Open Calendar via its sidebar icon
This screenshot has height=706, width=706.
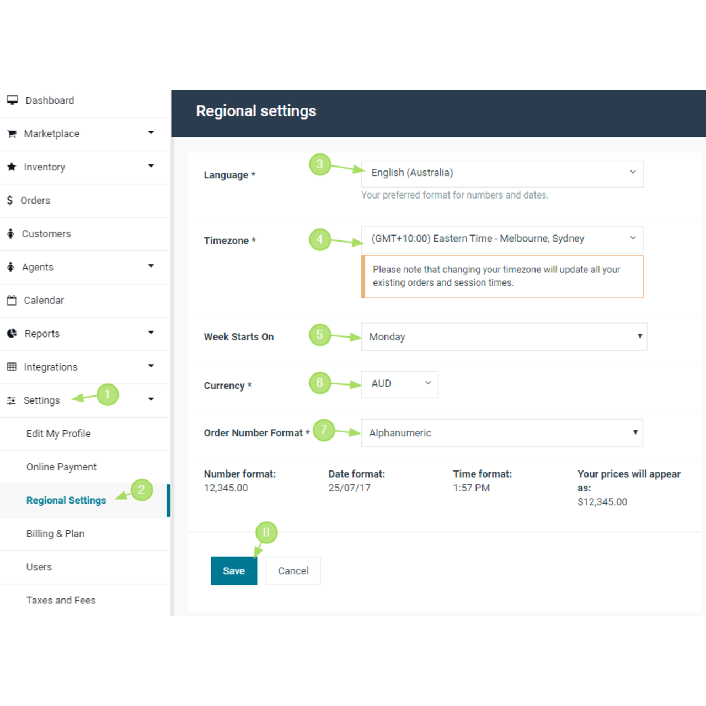tap(12, 300)
